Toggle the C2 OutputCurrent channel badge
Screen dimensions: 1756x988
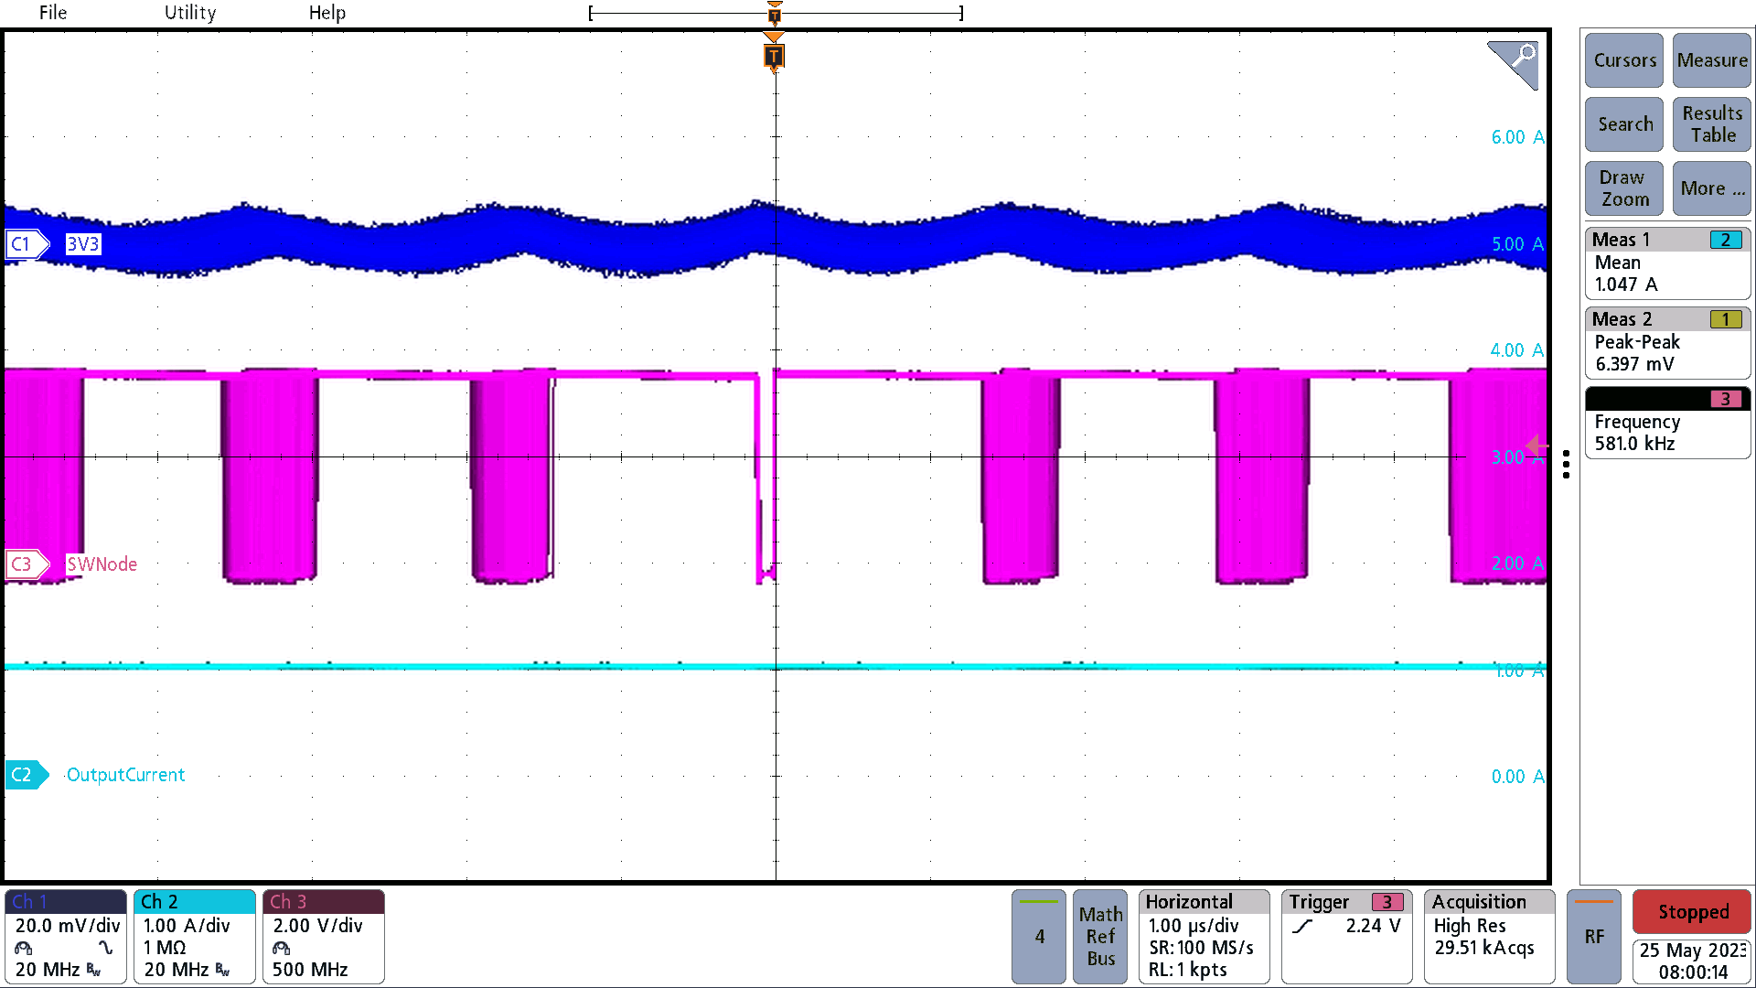click(26, 774)
